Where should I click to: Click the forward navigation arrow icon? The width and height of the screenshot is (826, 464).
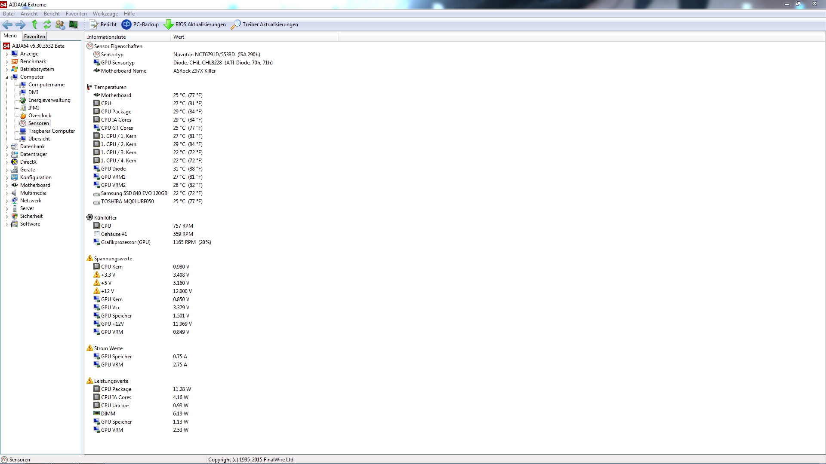point(20,25)
